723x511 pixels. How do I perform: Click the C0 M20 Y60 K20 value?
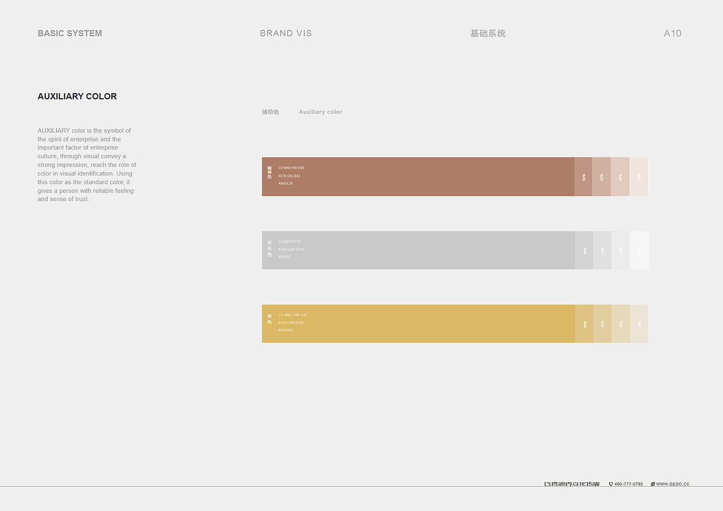pyautogui.click(x=293, y=315)
